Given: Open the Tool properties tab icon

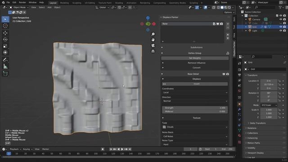Looking at the screenshot, I should pos(239,63).
